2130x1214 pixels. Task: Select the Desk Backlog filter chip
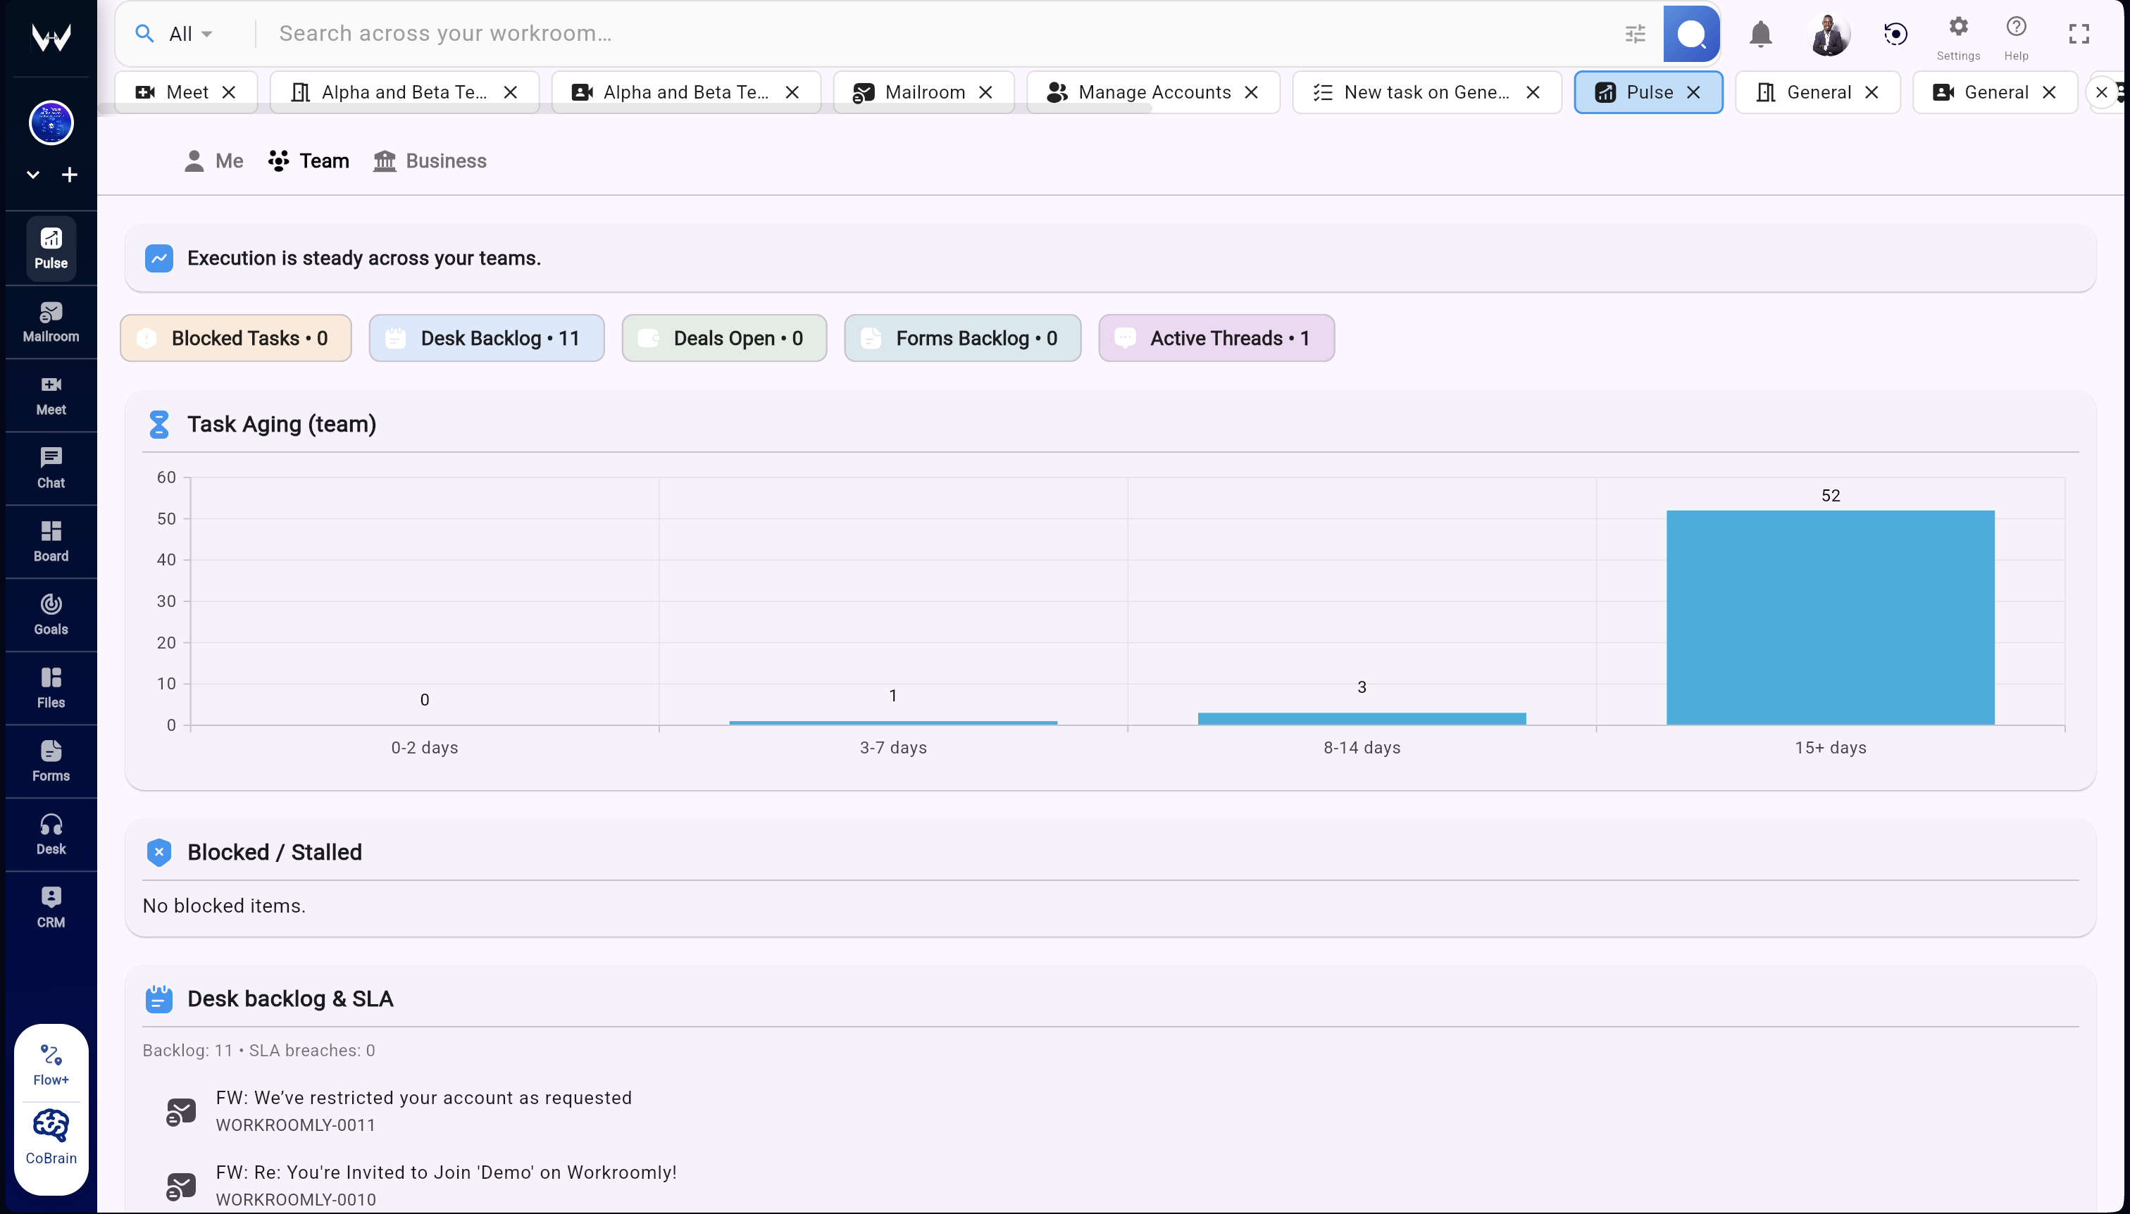pos(486,338)
